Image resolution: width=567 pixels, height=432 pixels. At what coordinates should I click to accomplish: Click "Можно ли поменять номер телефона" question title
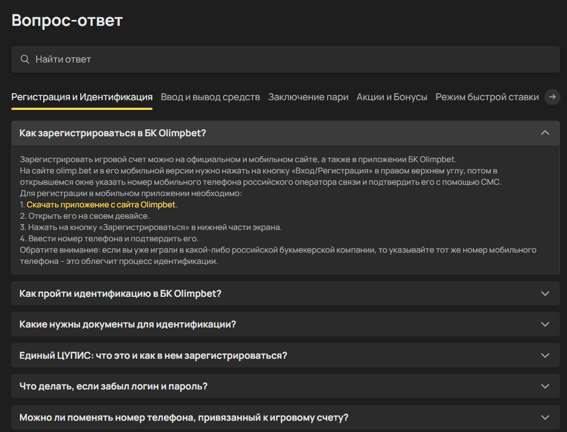pos(184,417)
